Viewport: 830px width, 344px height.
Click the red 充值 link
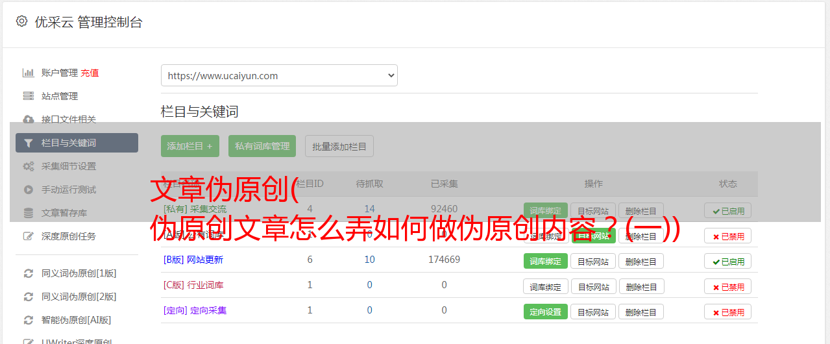click(90, 73)
